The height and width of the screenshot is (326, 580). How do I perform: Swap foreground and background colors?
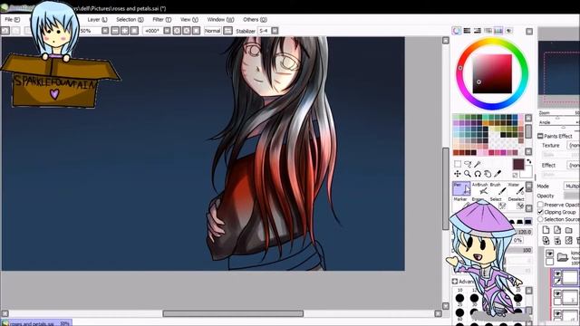[529, 161]
